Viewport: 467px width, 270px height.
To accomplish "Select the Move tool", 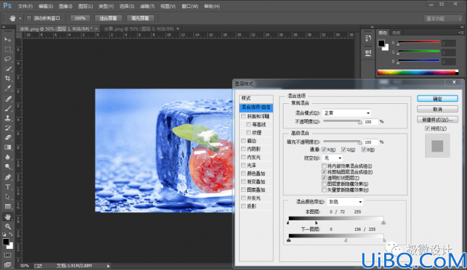I will point(8,40).
